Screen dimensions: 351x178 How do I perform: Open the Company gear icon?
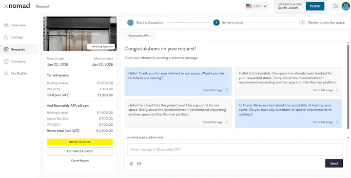pos(6,61)
